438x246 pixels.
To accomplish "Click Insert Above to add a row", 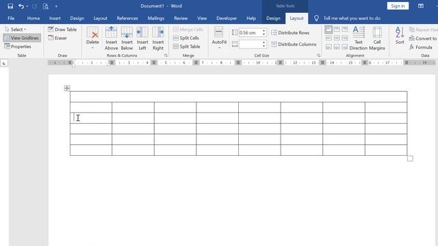I will pos(111,38).
